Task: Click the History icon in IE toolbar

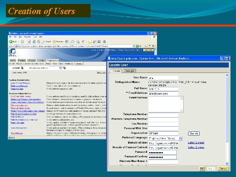Action: click(x=67, y=42)
